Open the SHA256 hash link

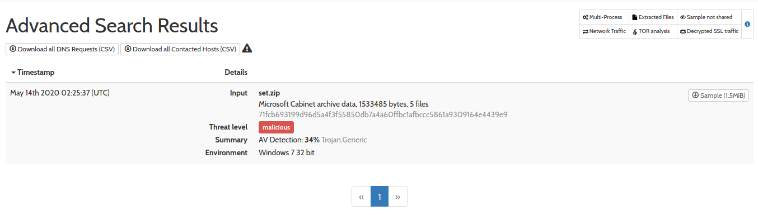[x=383, y=114]
